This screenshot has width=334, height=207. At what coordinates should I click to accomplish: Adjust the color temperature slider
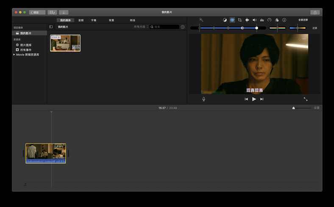coord(298,28)
